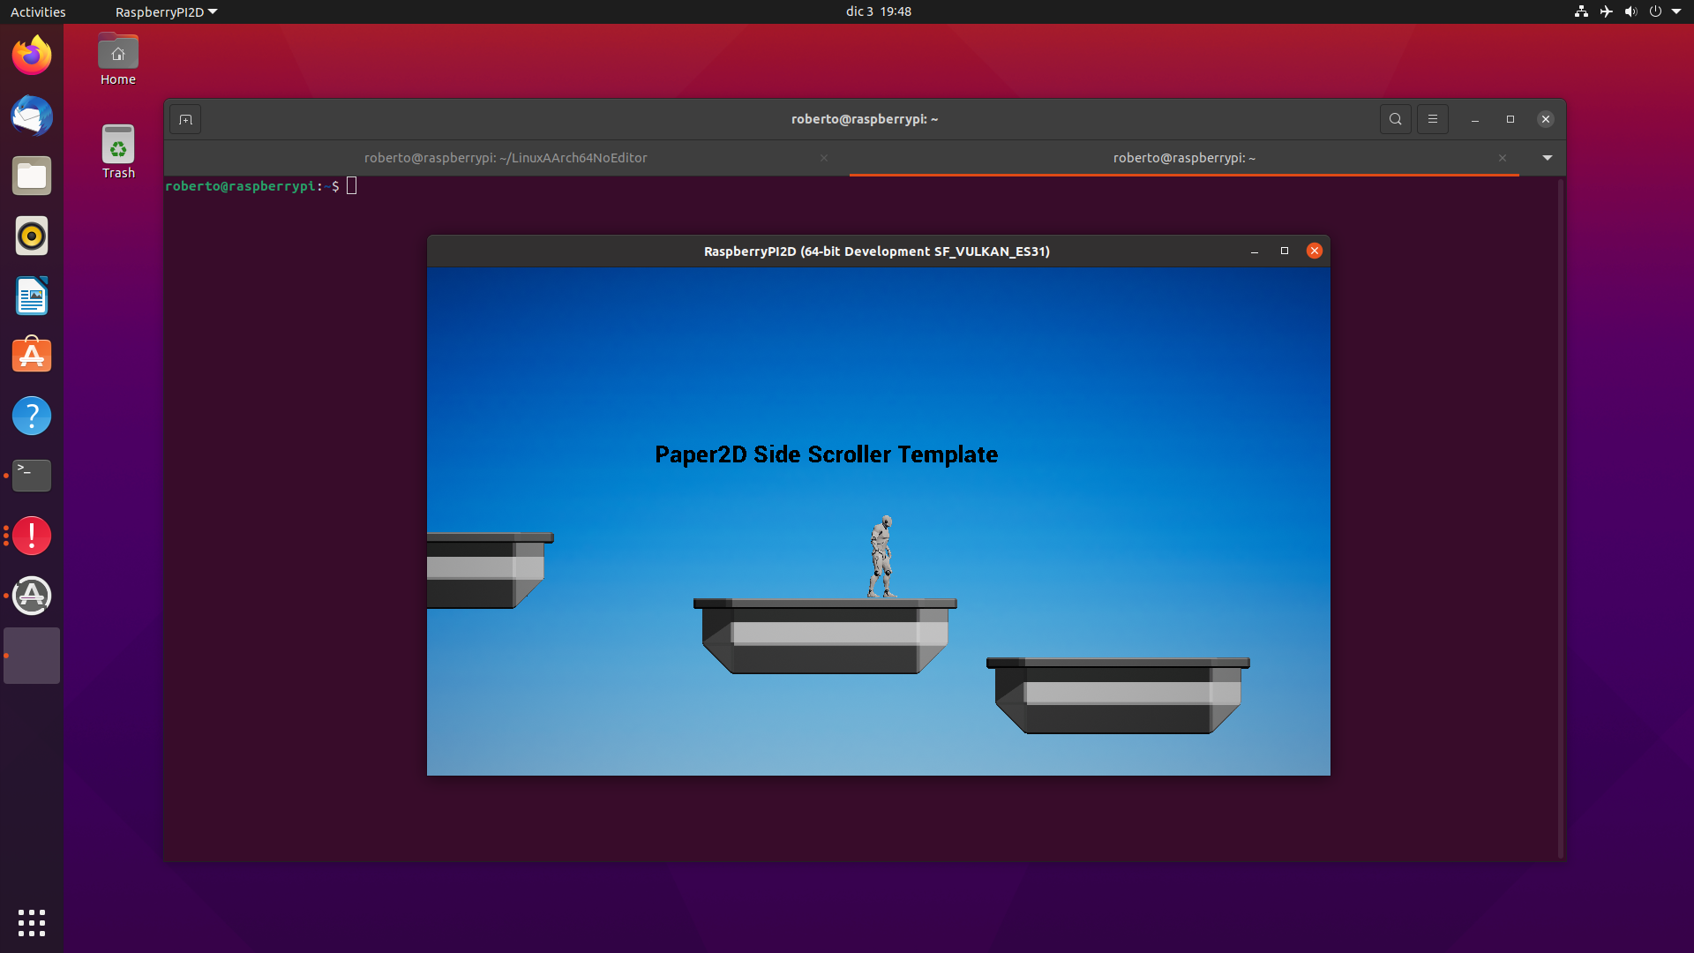Viewport: 1694px width, 953px height.
Task: Switch to the LinuxAArch64NoEditor terminal tab
Action: [x=506, y=158]
